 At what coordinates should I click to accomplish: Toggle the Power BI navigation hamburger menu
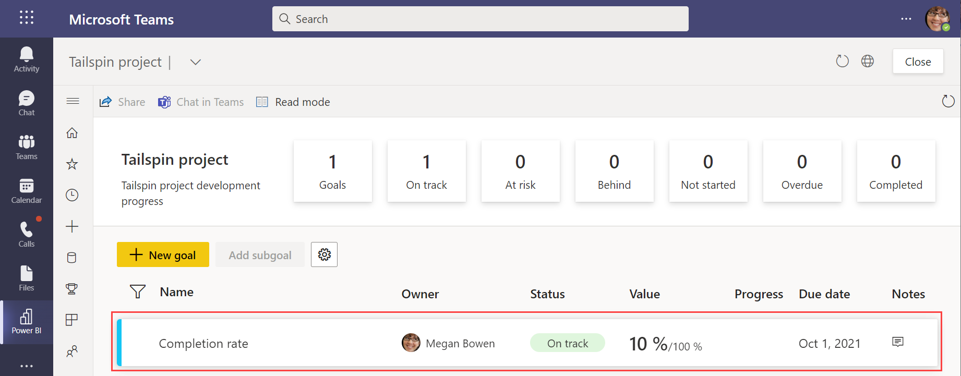[x=73, y=101]
